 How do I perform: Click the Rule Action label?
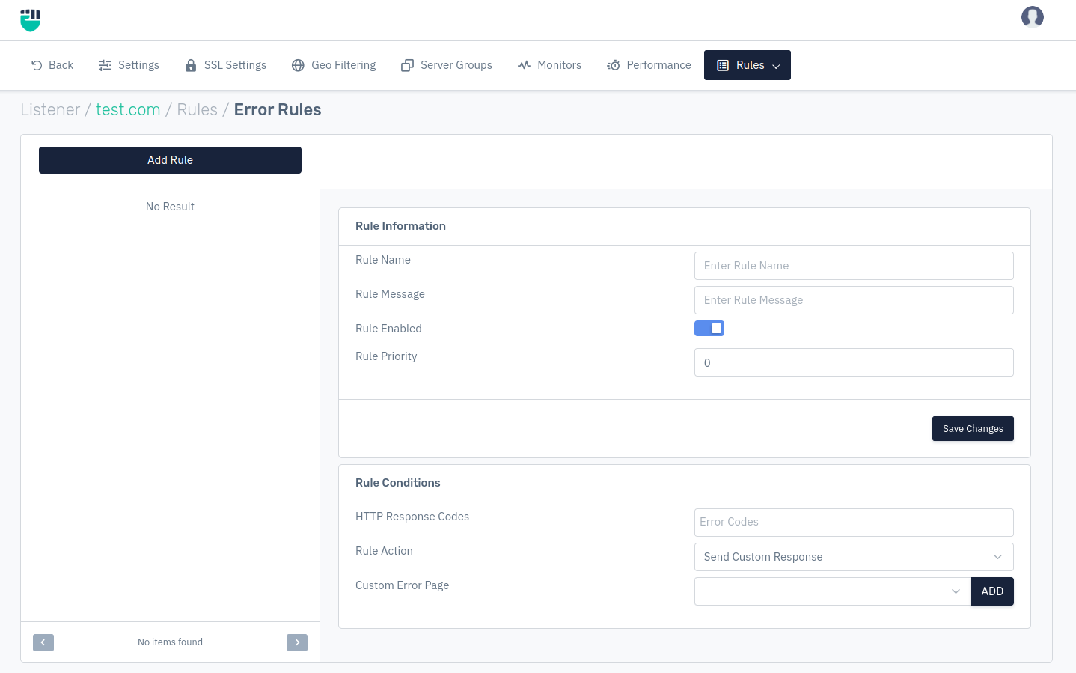point(384,551)
